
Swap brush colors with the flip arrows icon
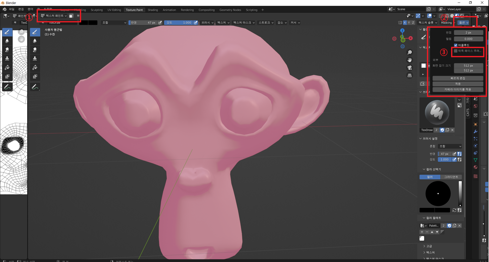454,210
